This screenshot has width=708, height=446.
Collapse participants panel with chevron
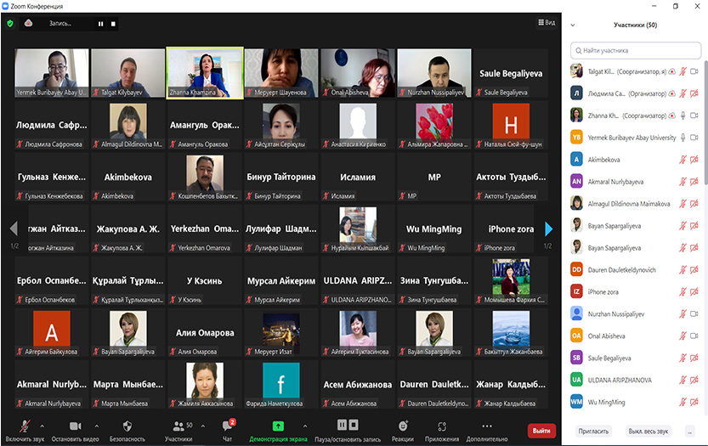pos(573,25)
